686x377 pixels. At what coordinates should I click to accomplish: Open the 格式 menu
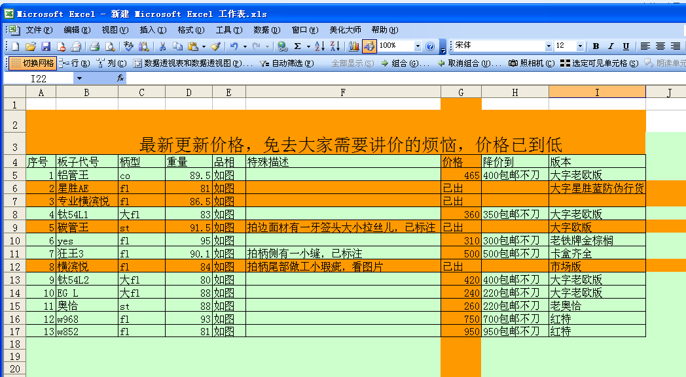pos(190,30)
